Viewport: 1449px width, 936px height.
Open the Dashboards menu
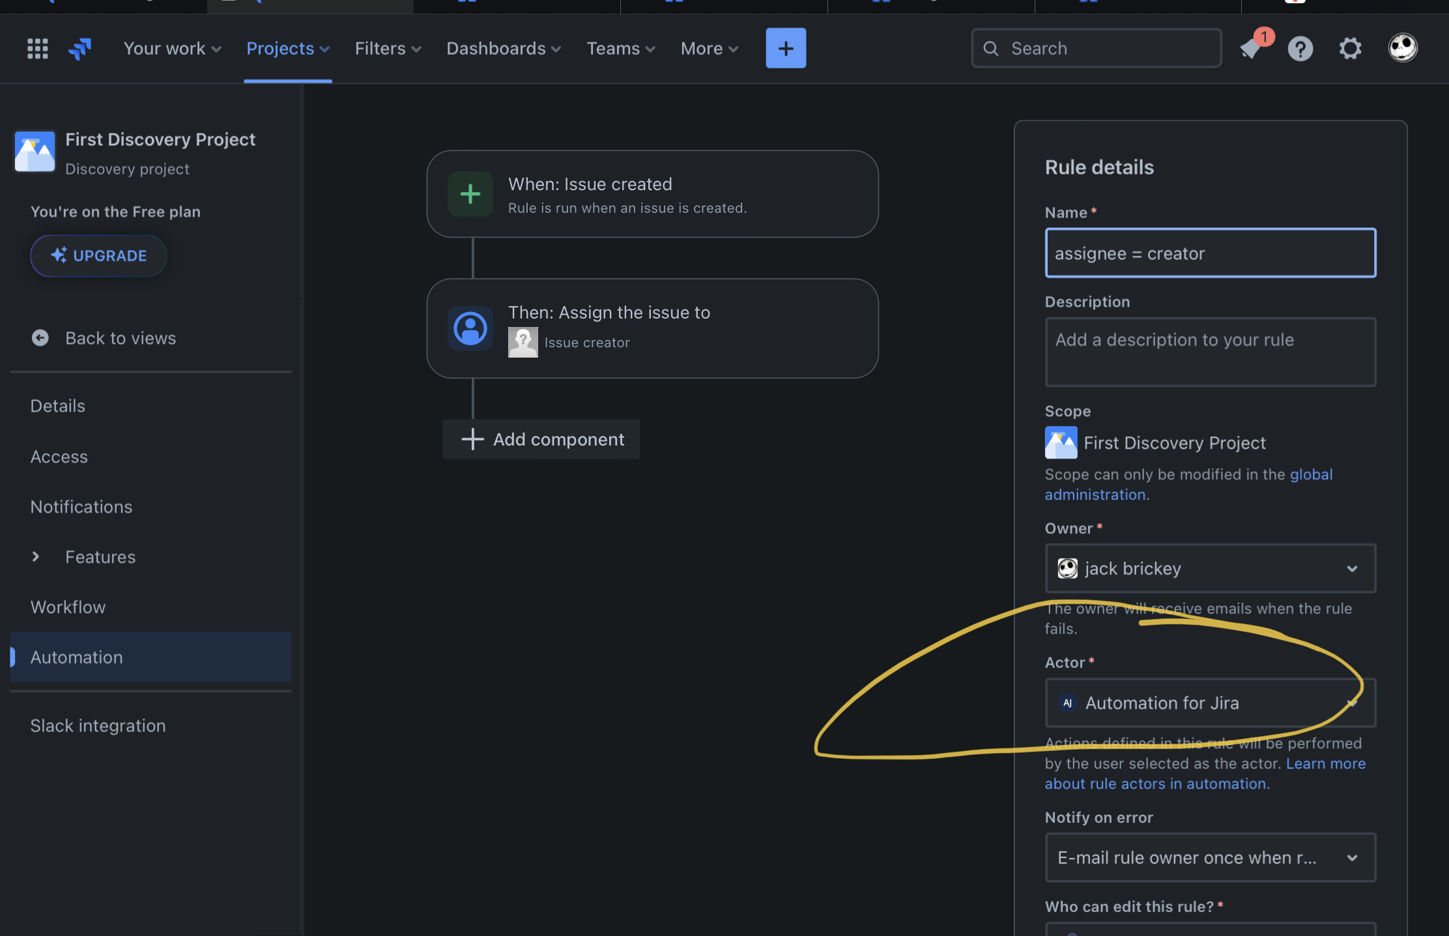click(503, 48)
